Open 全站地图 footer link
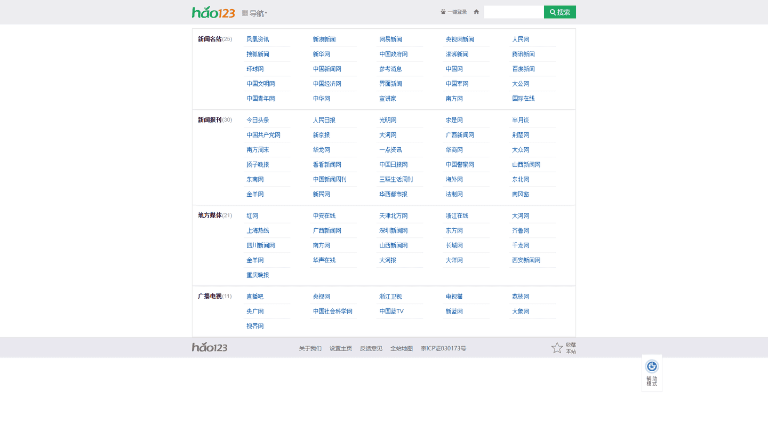The width and height of the screenshot is (768, 432). coord(402,348)
